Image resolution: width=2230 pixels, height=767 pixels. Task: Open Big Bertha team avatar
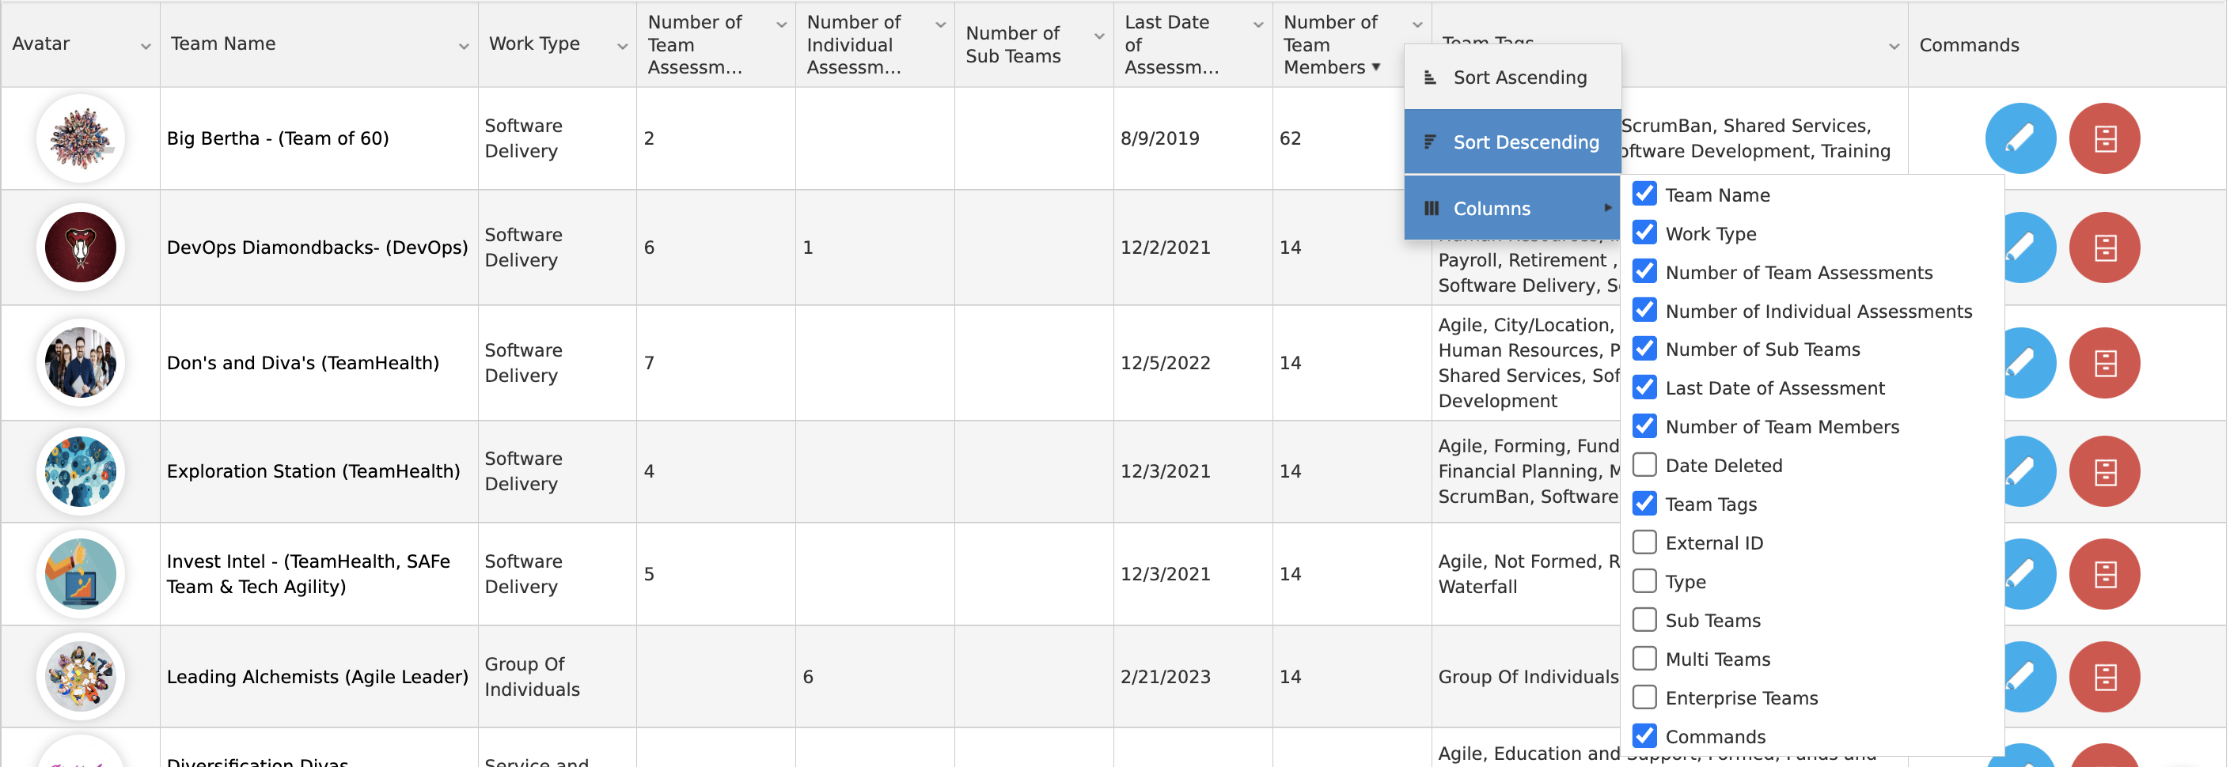(x=81, y=138)
